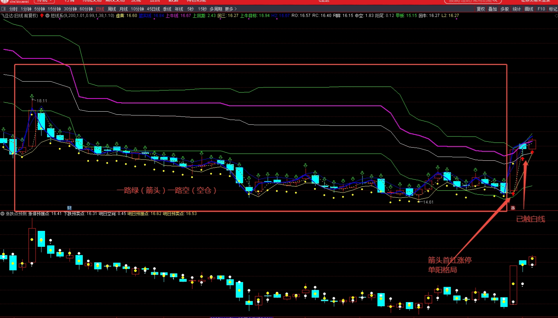Click the 14.61 low price label
The height and width of the screenshot is (318, 558).
point(428,202)
